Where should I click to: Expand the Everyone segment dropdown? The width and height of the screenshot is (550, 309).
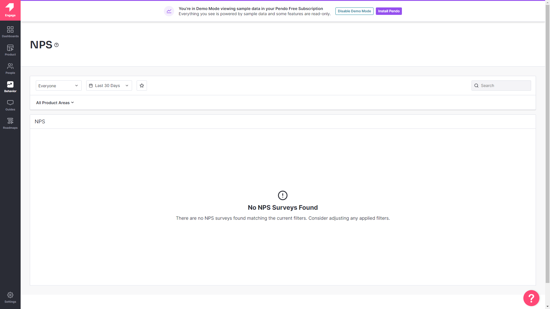[58, 86]
